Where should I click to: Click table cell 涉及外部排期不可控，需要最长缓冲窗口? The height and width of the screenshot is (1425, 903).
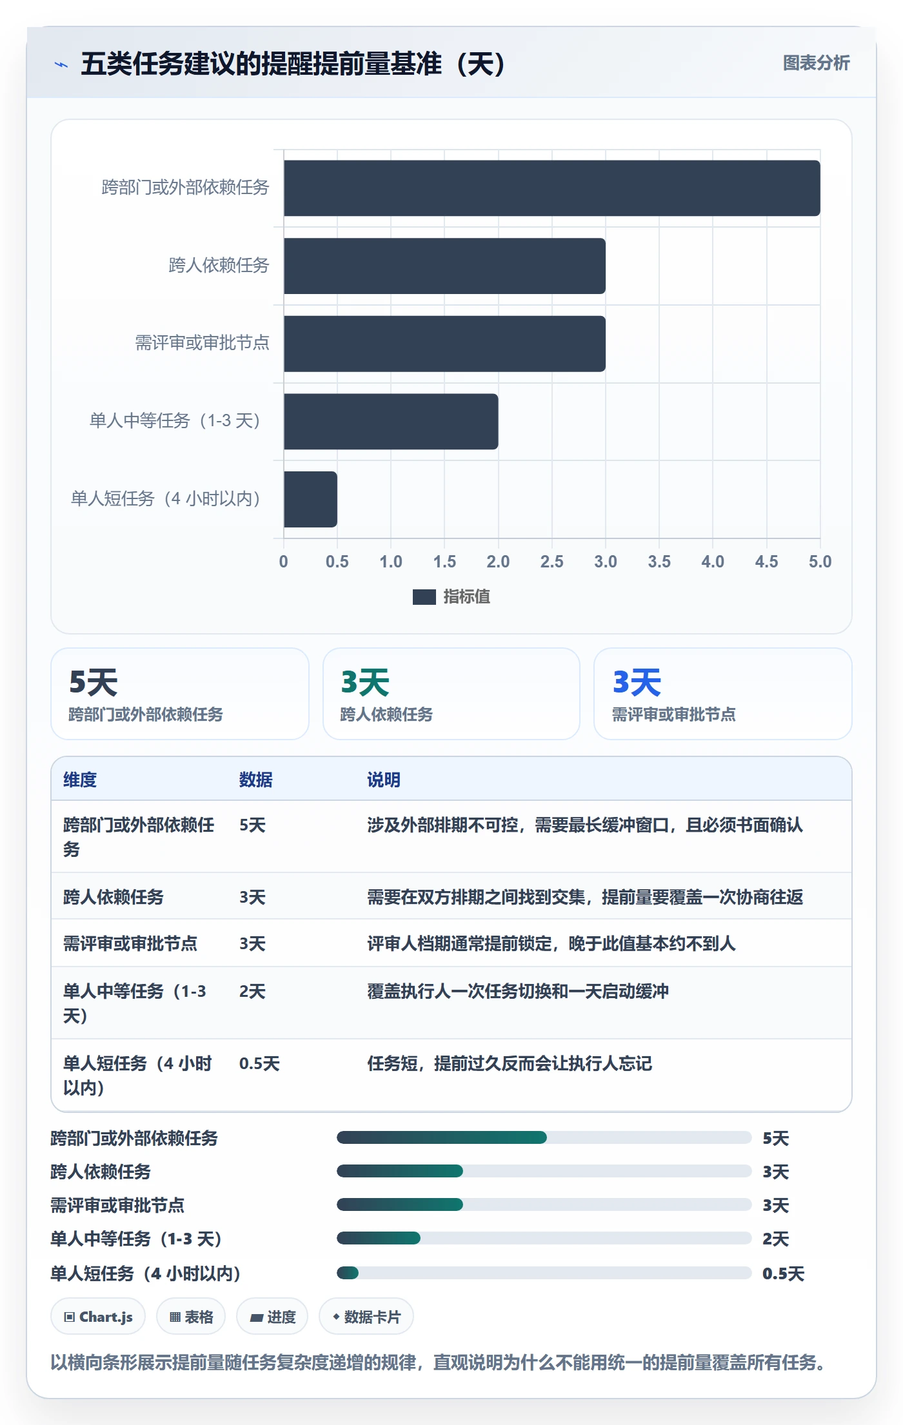[x=585, y=825]
